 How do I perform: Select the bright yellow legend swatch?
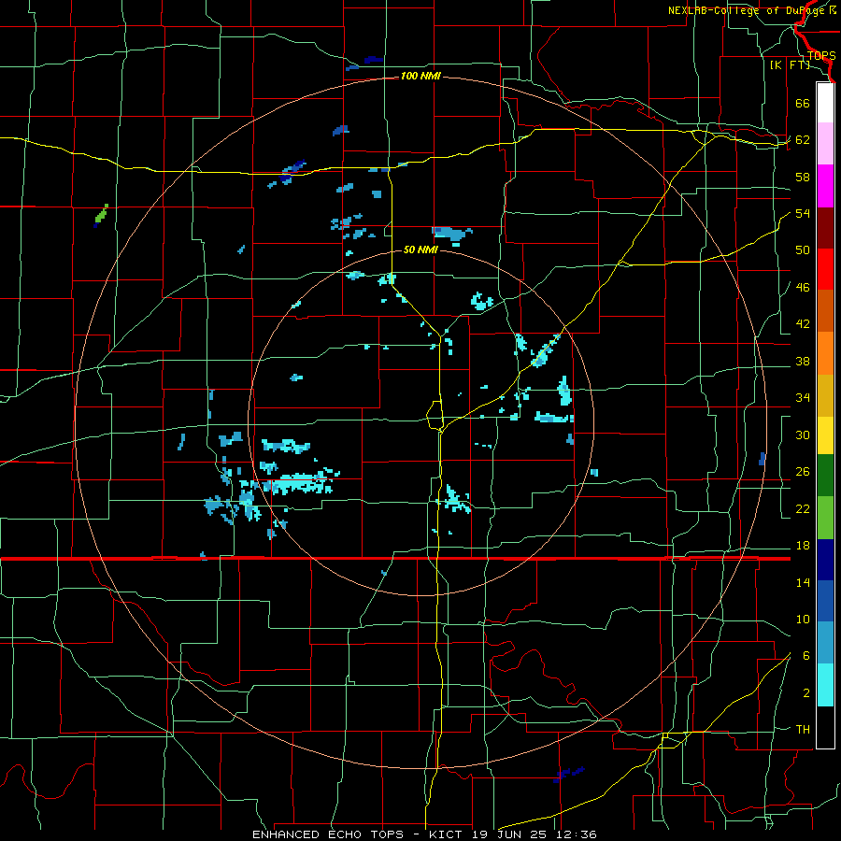825,435
